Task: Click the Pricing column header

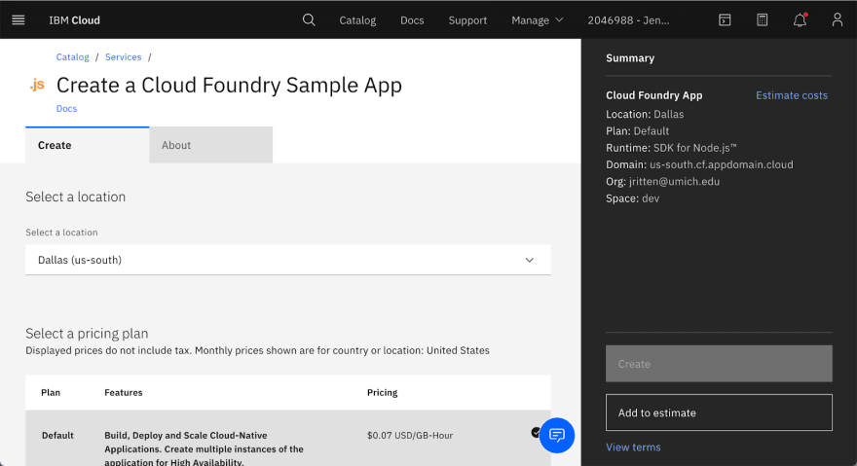Action: click(x=382, y=393)
